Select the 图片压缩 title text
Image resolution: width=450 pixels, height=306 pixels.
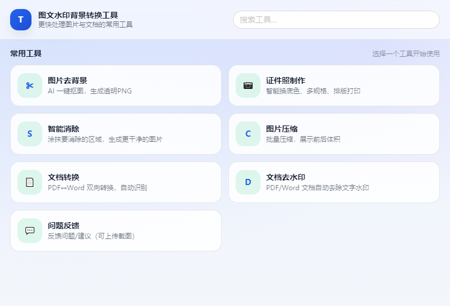(x=282, y=129)
